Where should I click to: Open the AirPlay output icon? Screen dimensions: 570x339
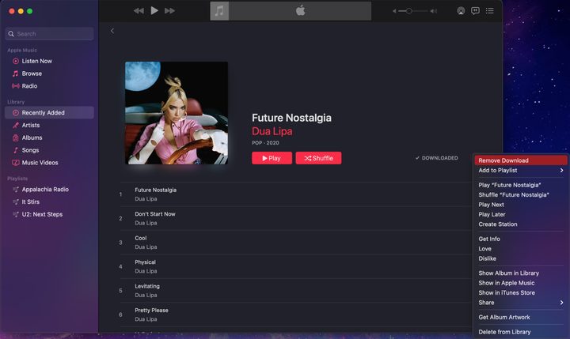[x=461, y=11]
